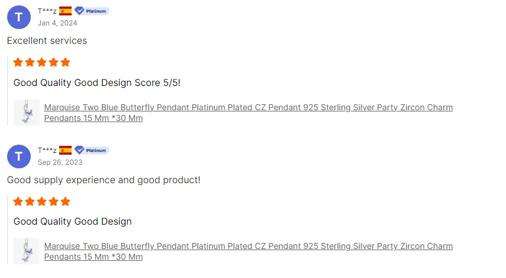Click the "Excellent services" review text

tap(47, 41)
